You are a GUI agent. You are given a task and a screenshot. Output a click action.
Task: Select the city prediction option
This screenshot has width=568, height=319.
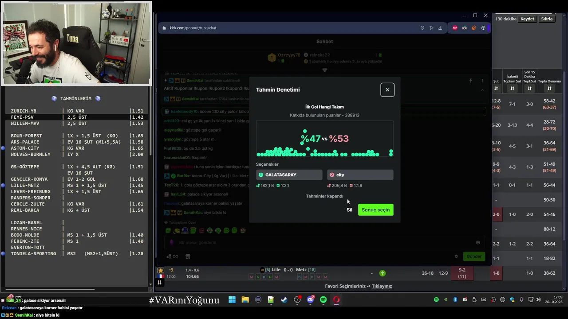[x=360, y=175]
